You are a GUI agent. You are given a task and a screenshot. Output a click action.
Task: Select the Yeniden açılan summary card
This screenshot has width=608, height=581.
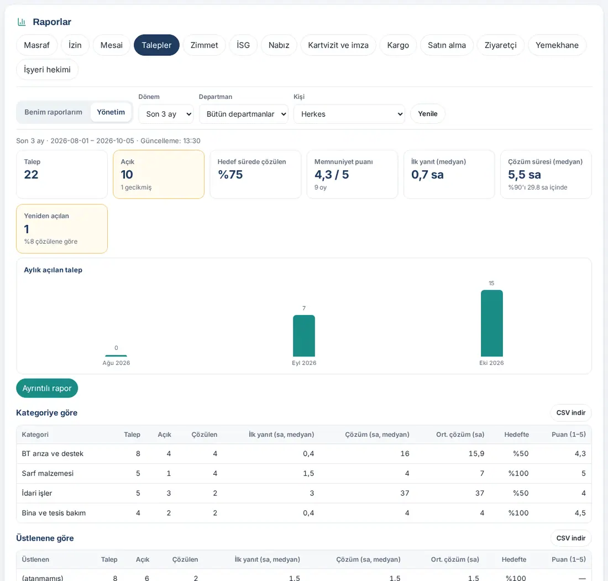[x=62, y=229]
